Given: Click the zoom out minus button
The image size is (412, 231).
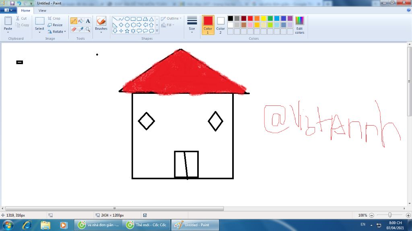Looking at the screenshot, I should 371,215.
